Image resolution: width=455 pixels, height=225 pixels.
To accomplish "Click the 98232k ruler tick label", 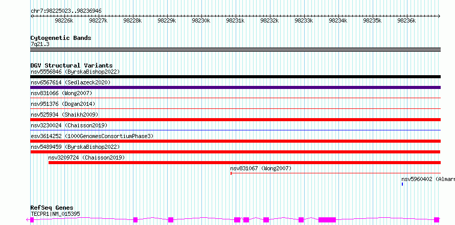I will [x=269, y=20].
